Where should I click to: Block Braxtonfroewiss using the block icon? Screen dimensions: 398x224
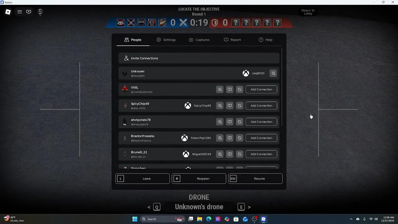point(239,138)
